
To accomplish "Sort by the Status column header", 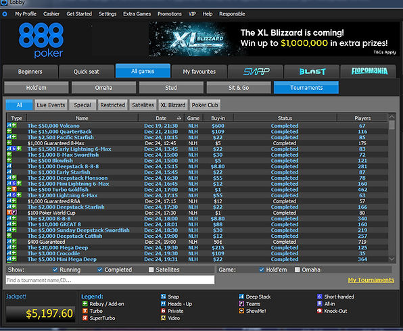I will [x=285, y=118].
